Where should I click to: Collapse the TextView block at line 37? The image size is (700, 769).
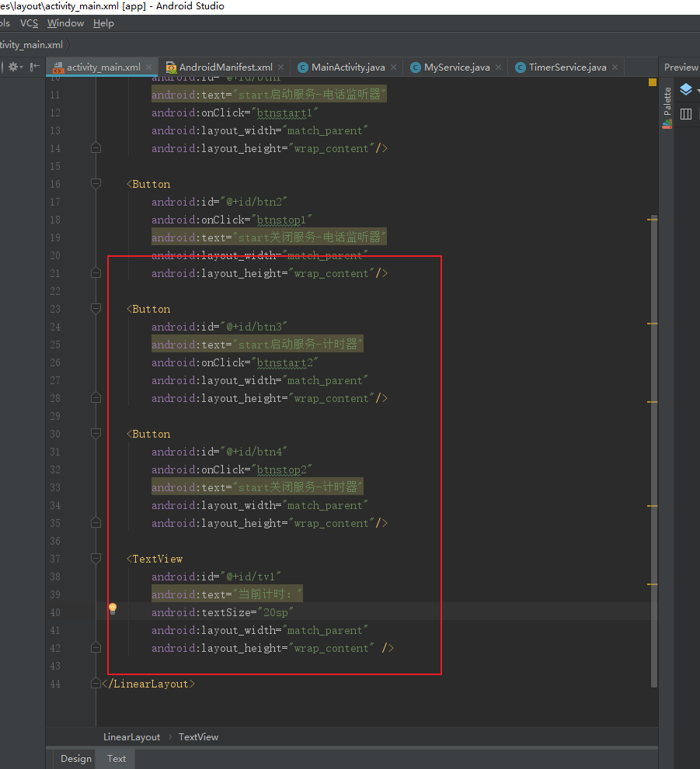click(96, 559)
